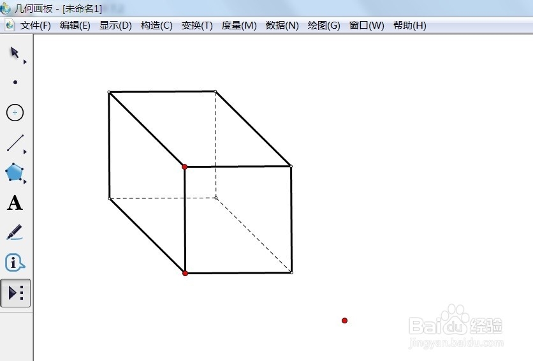
Task: Select the isolated red point outside the cuboid
Action: point(345,321)
